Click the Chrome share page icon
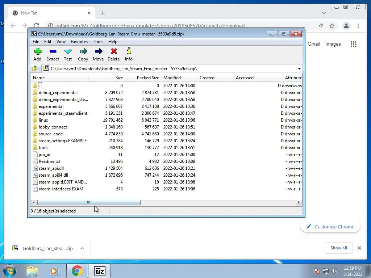Screen dimensions: 371x278 pos(320,26)
